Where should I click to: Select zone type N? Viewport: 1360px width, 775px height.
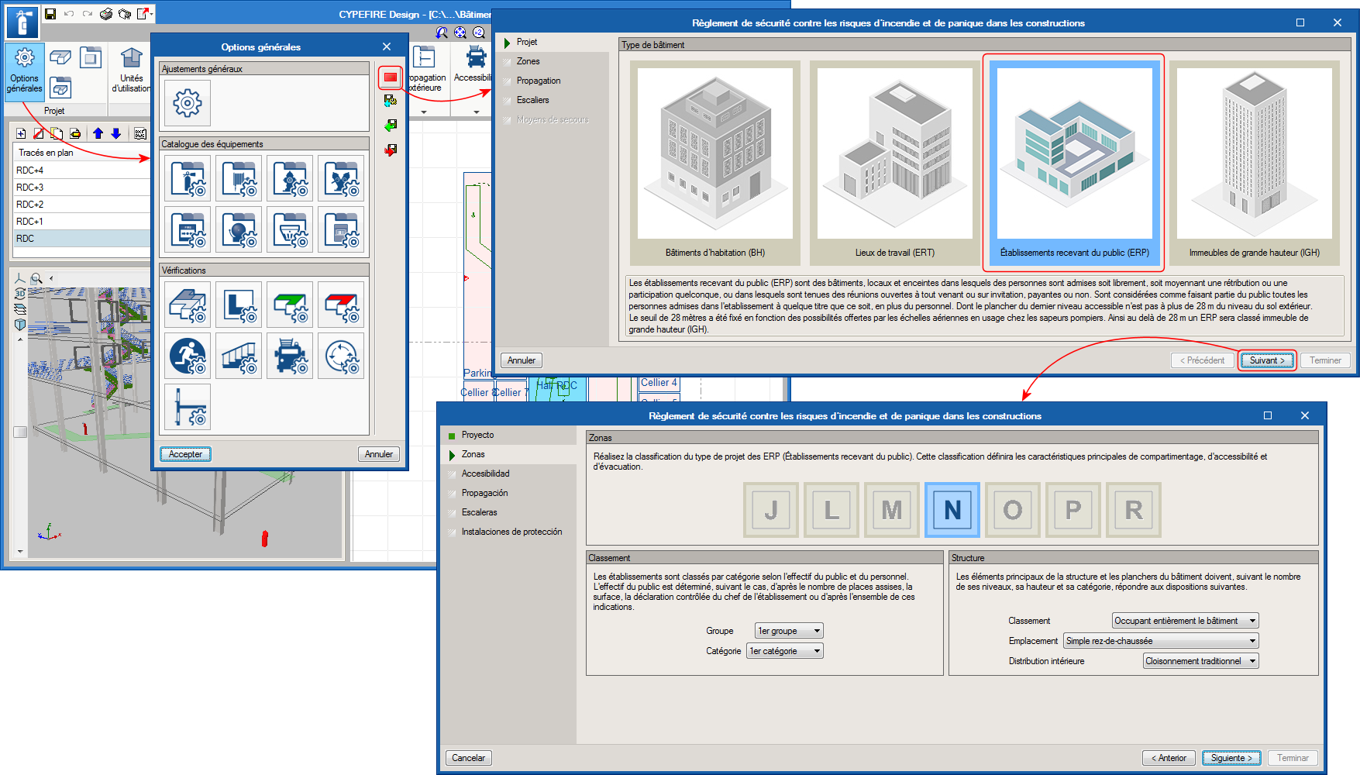coord(952,510)
